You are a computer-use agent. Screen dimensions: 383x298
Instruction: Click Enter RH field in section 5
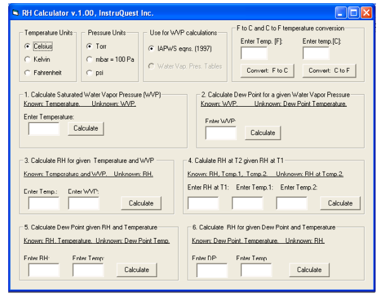pyautogui.click(x=44, y=270)
